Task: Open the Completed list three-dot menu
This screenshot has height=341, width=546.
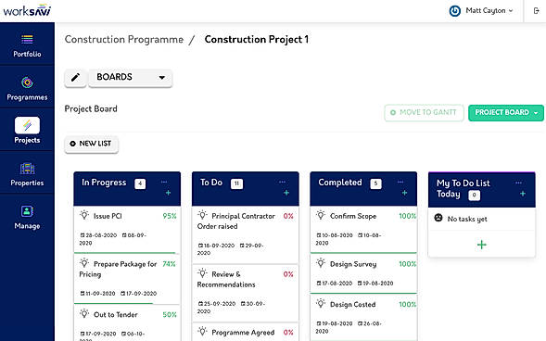Action: click(400, 182)
